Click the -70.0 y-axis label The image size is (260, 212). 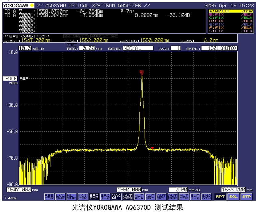pyautogui.click(x=12, y=158)
